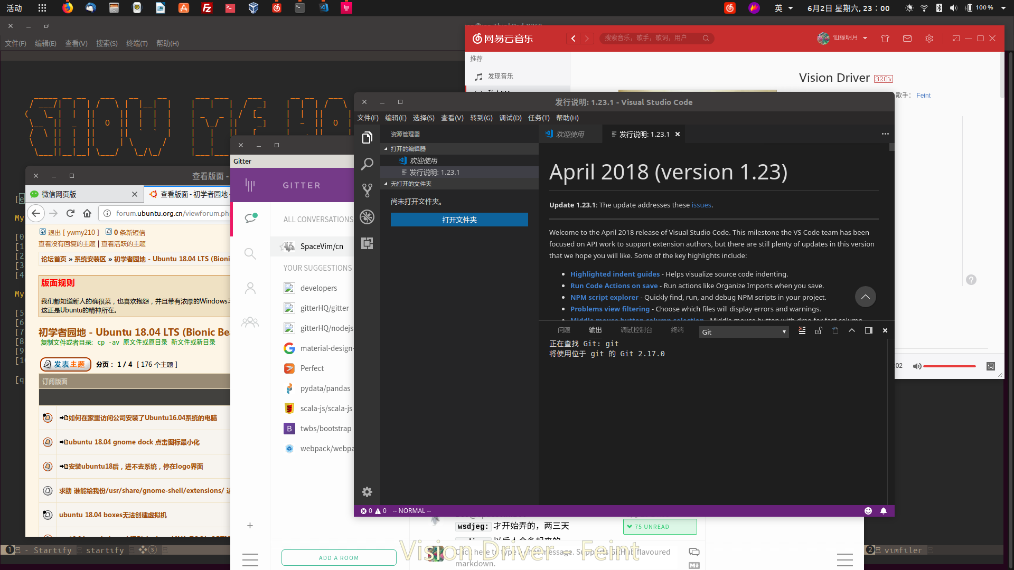Image resolution: width=1014 pixels, height=570 pixels.
Task: Collapse the 无打开的文件夹 section
Action: click(459, 184)
